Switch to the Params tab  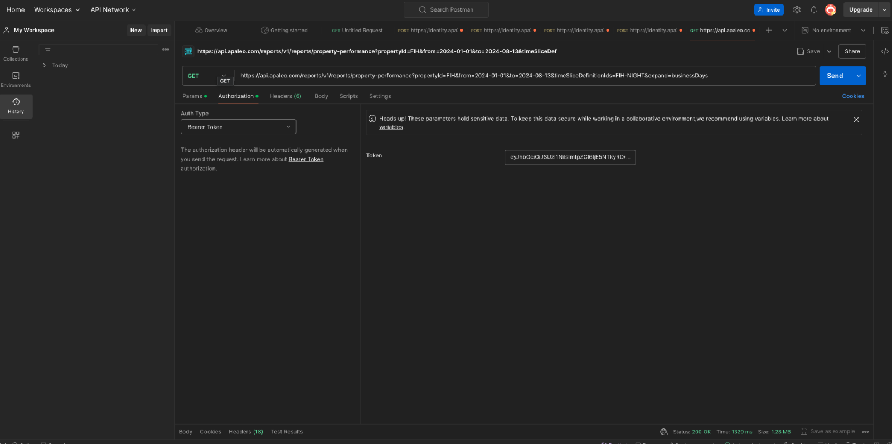tap(194, 96)
